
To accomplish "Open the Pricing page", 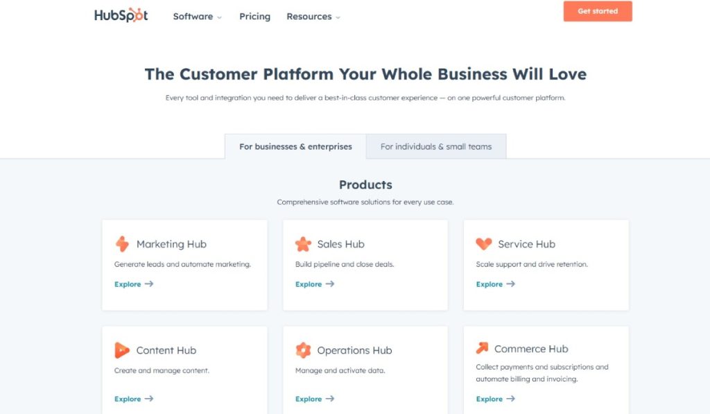I will click(254, 17).
